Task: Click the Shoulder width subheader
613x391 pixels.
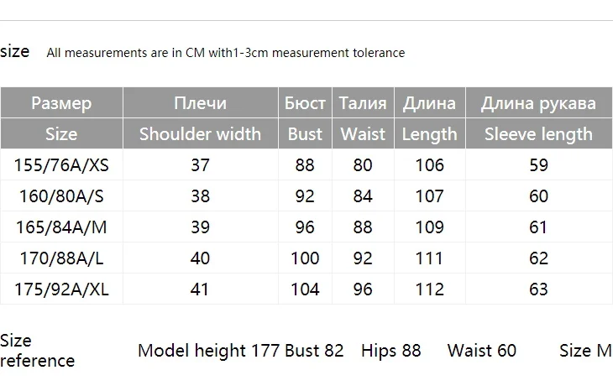Action: [x=200, y=134]
